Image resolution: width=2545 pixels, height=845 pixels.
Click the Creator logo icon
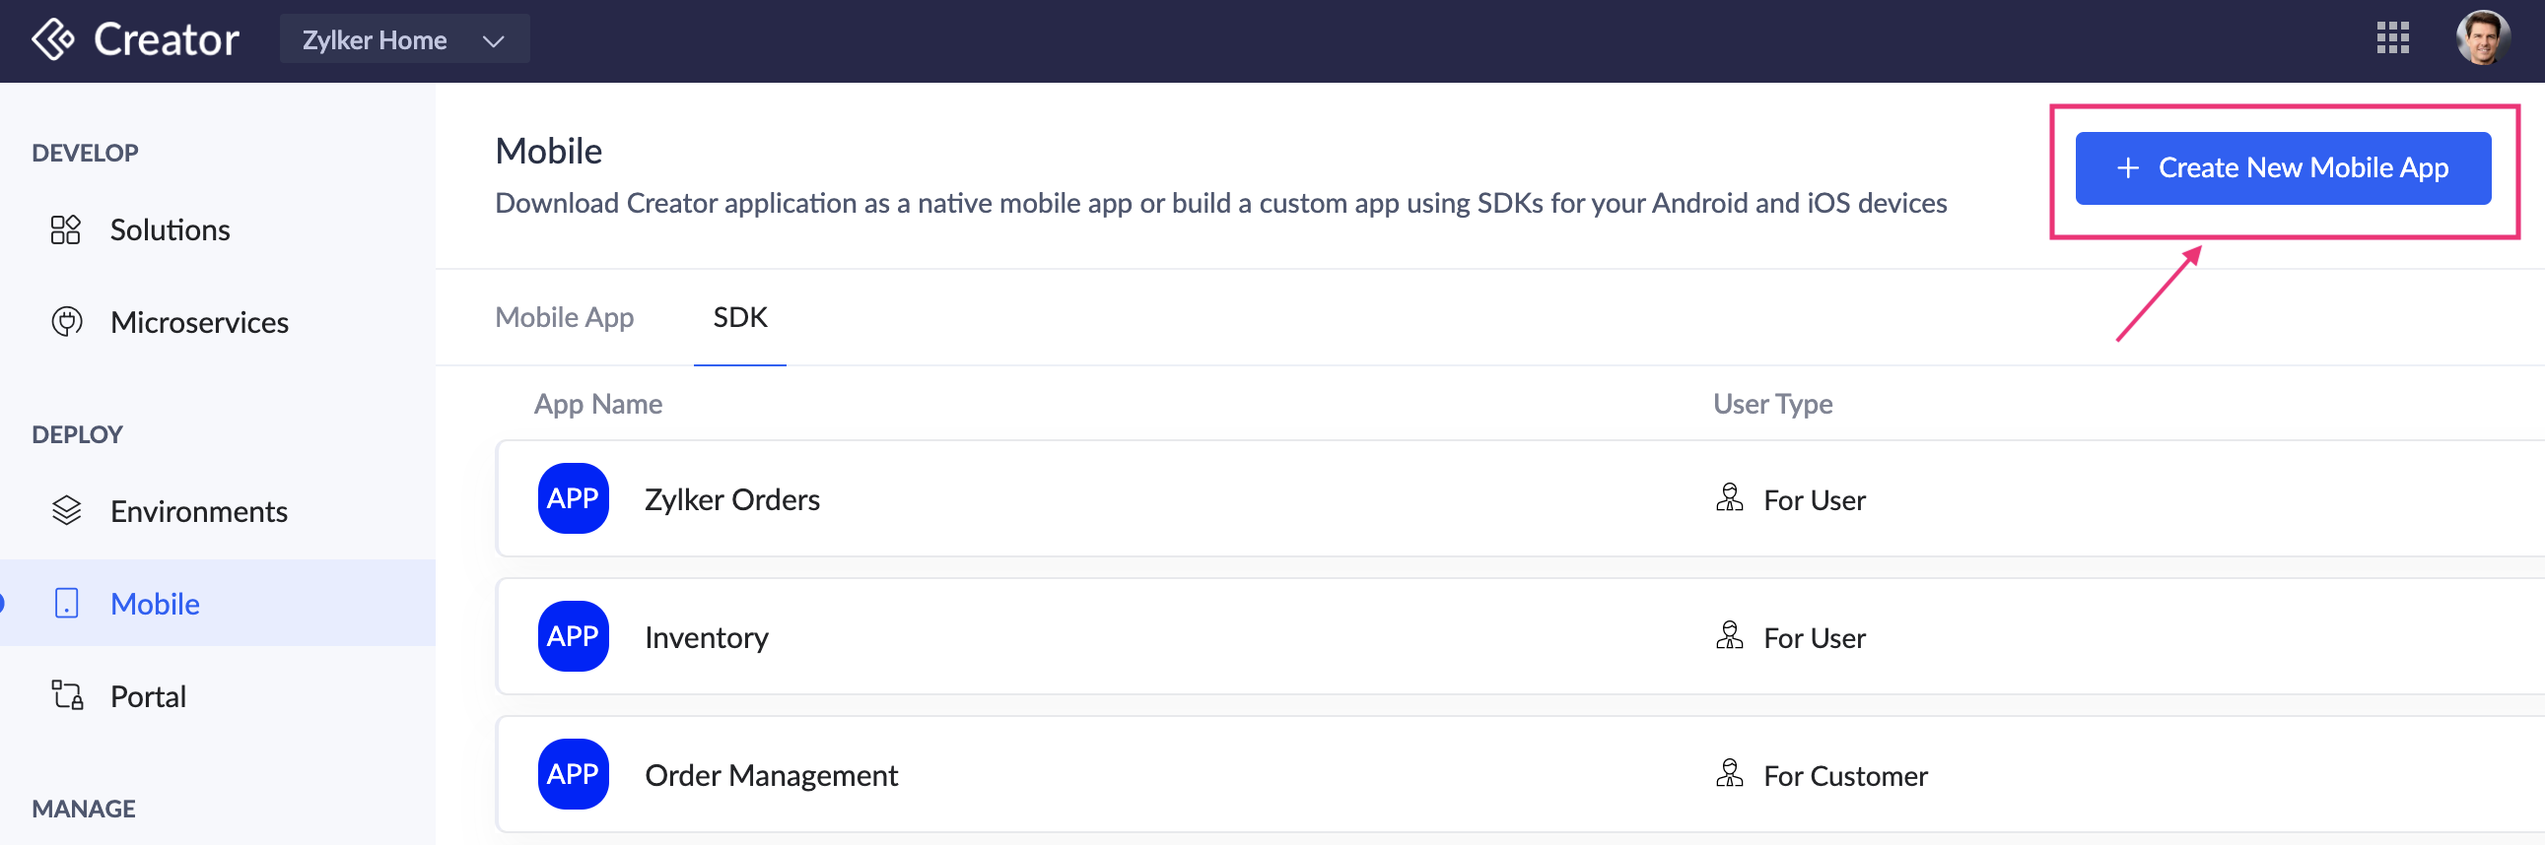[x=53, y=40]
